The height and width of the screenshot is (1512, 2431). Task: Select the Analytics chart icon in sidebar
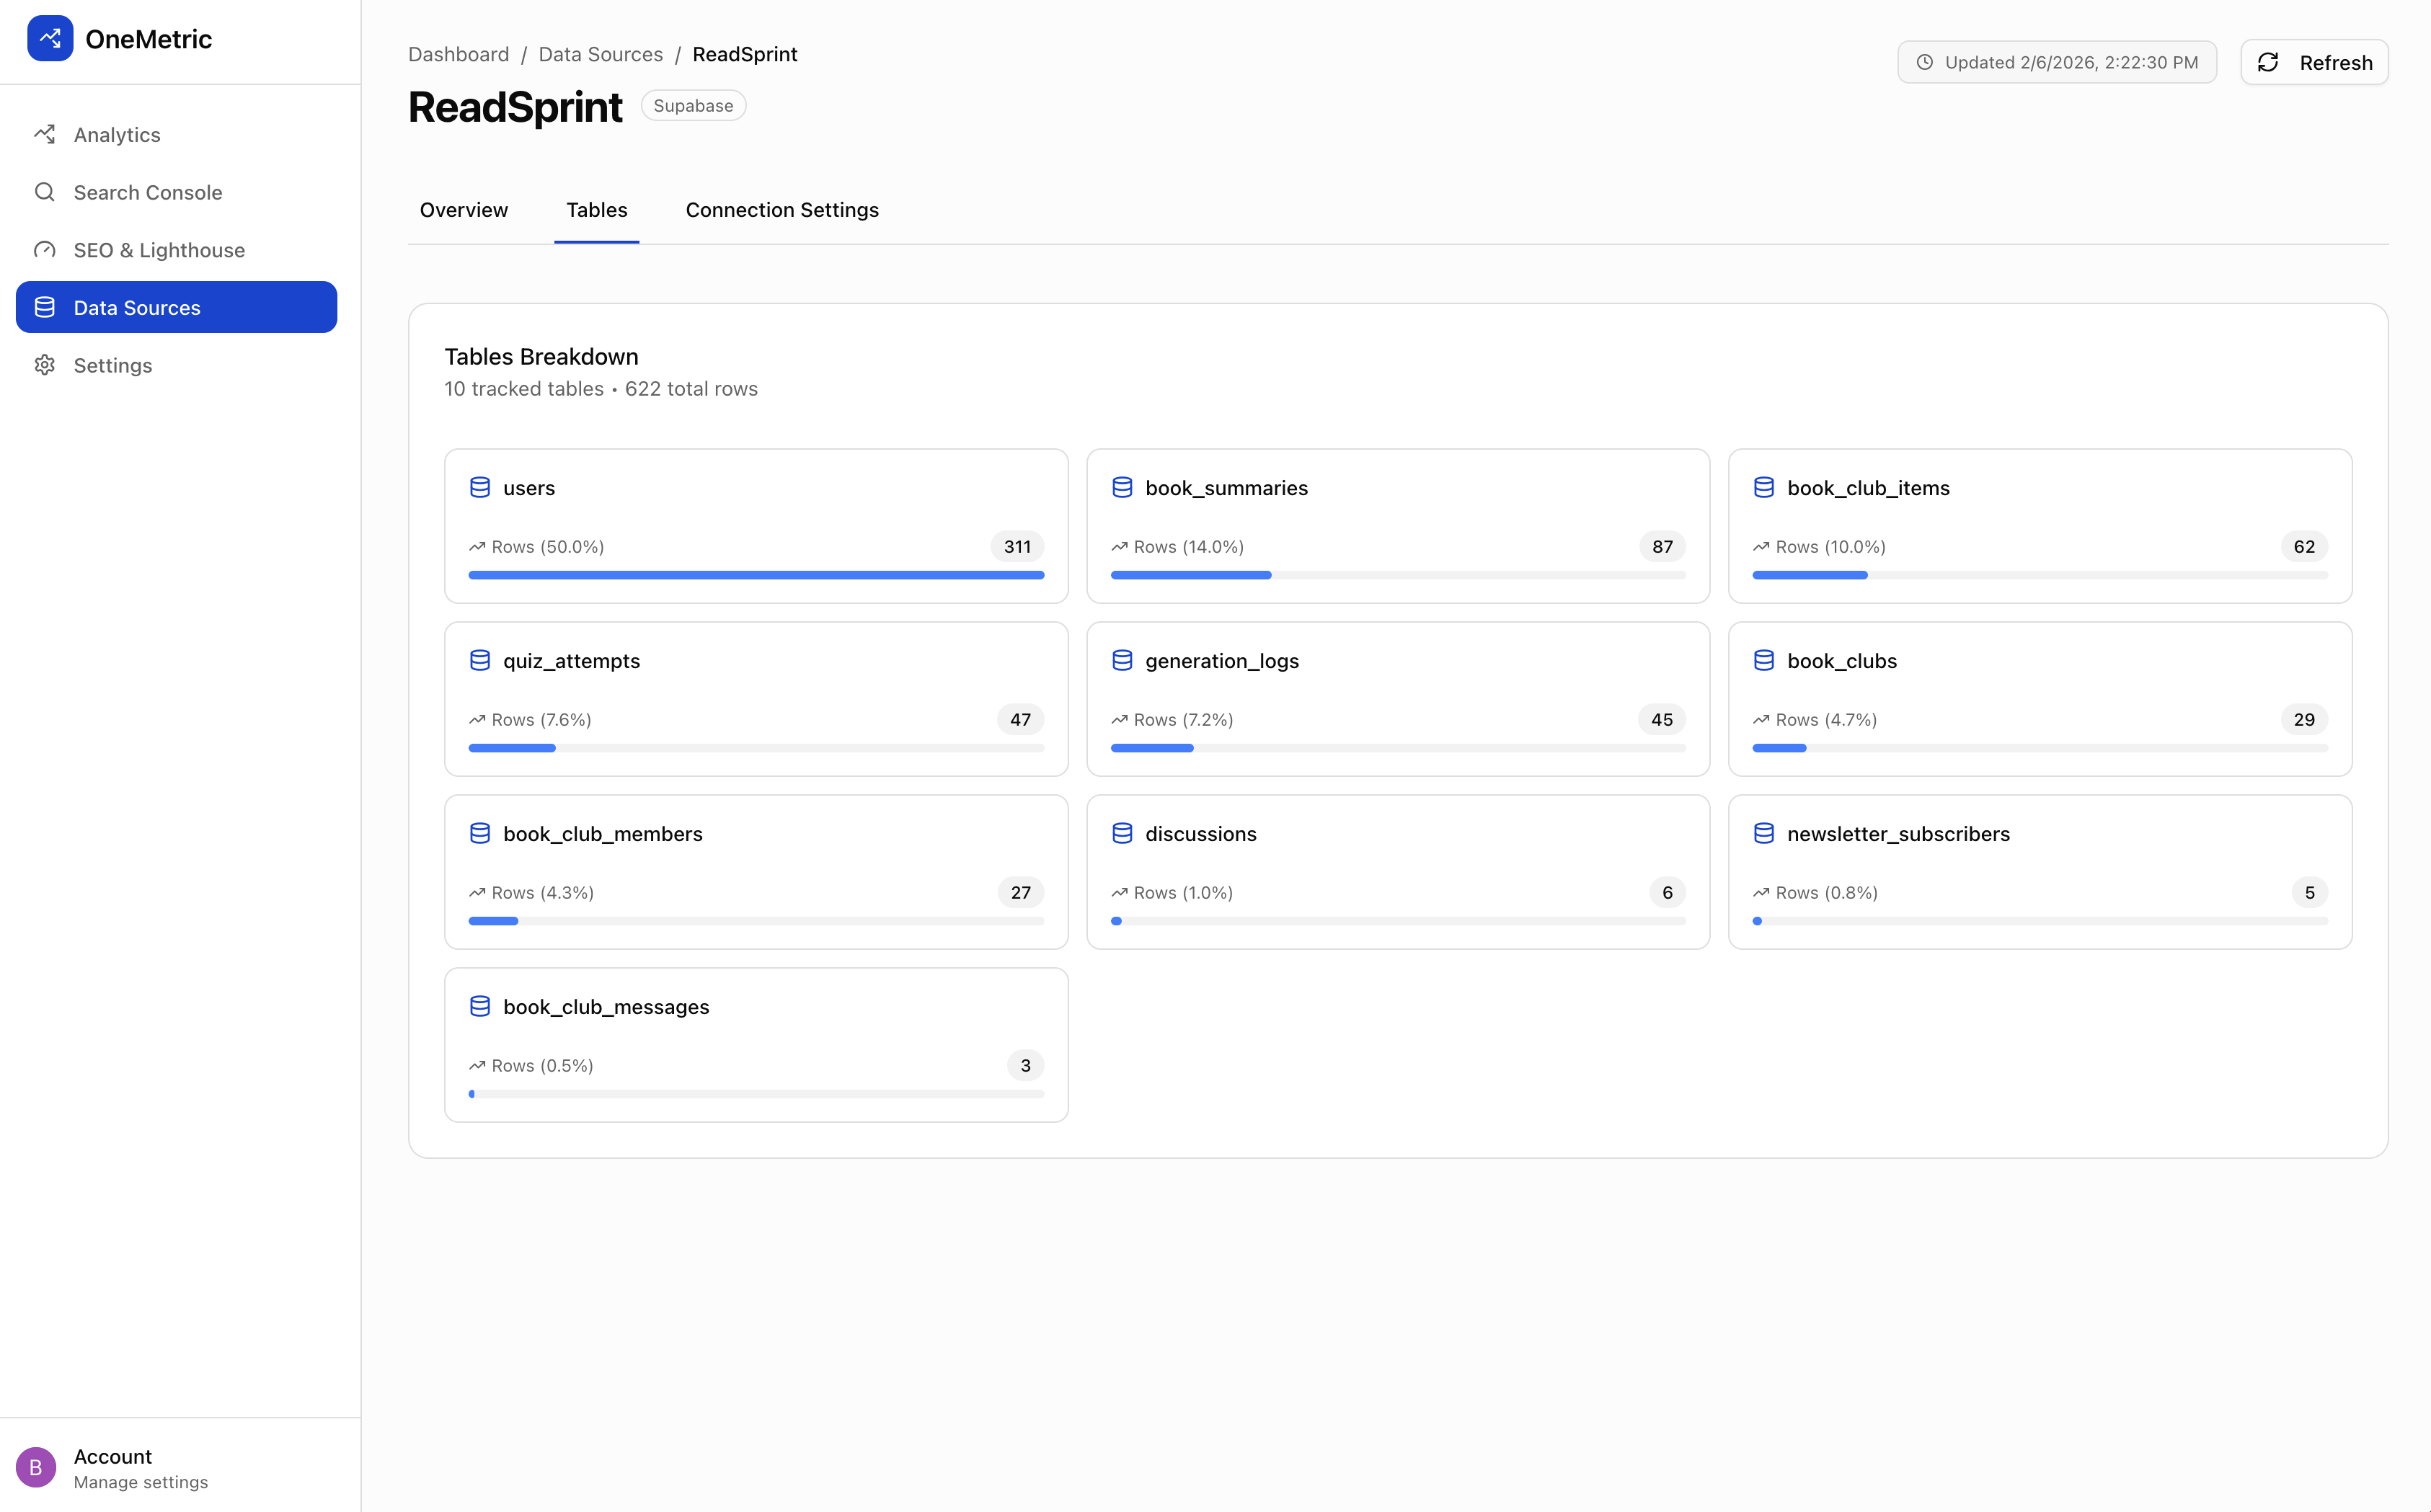(x=44, y=133)
